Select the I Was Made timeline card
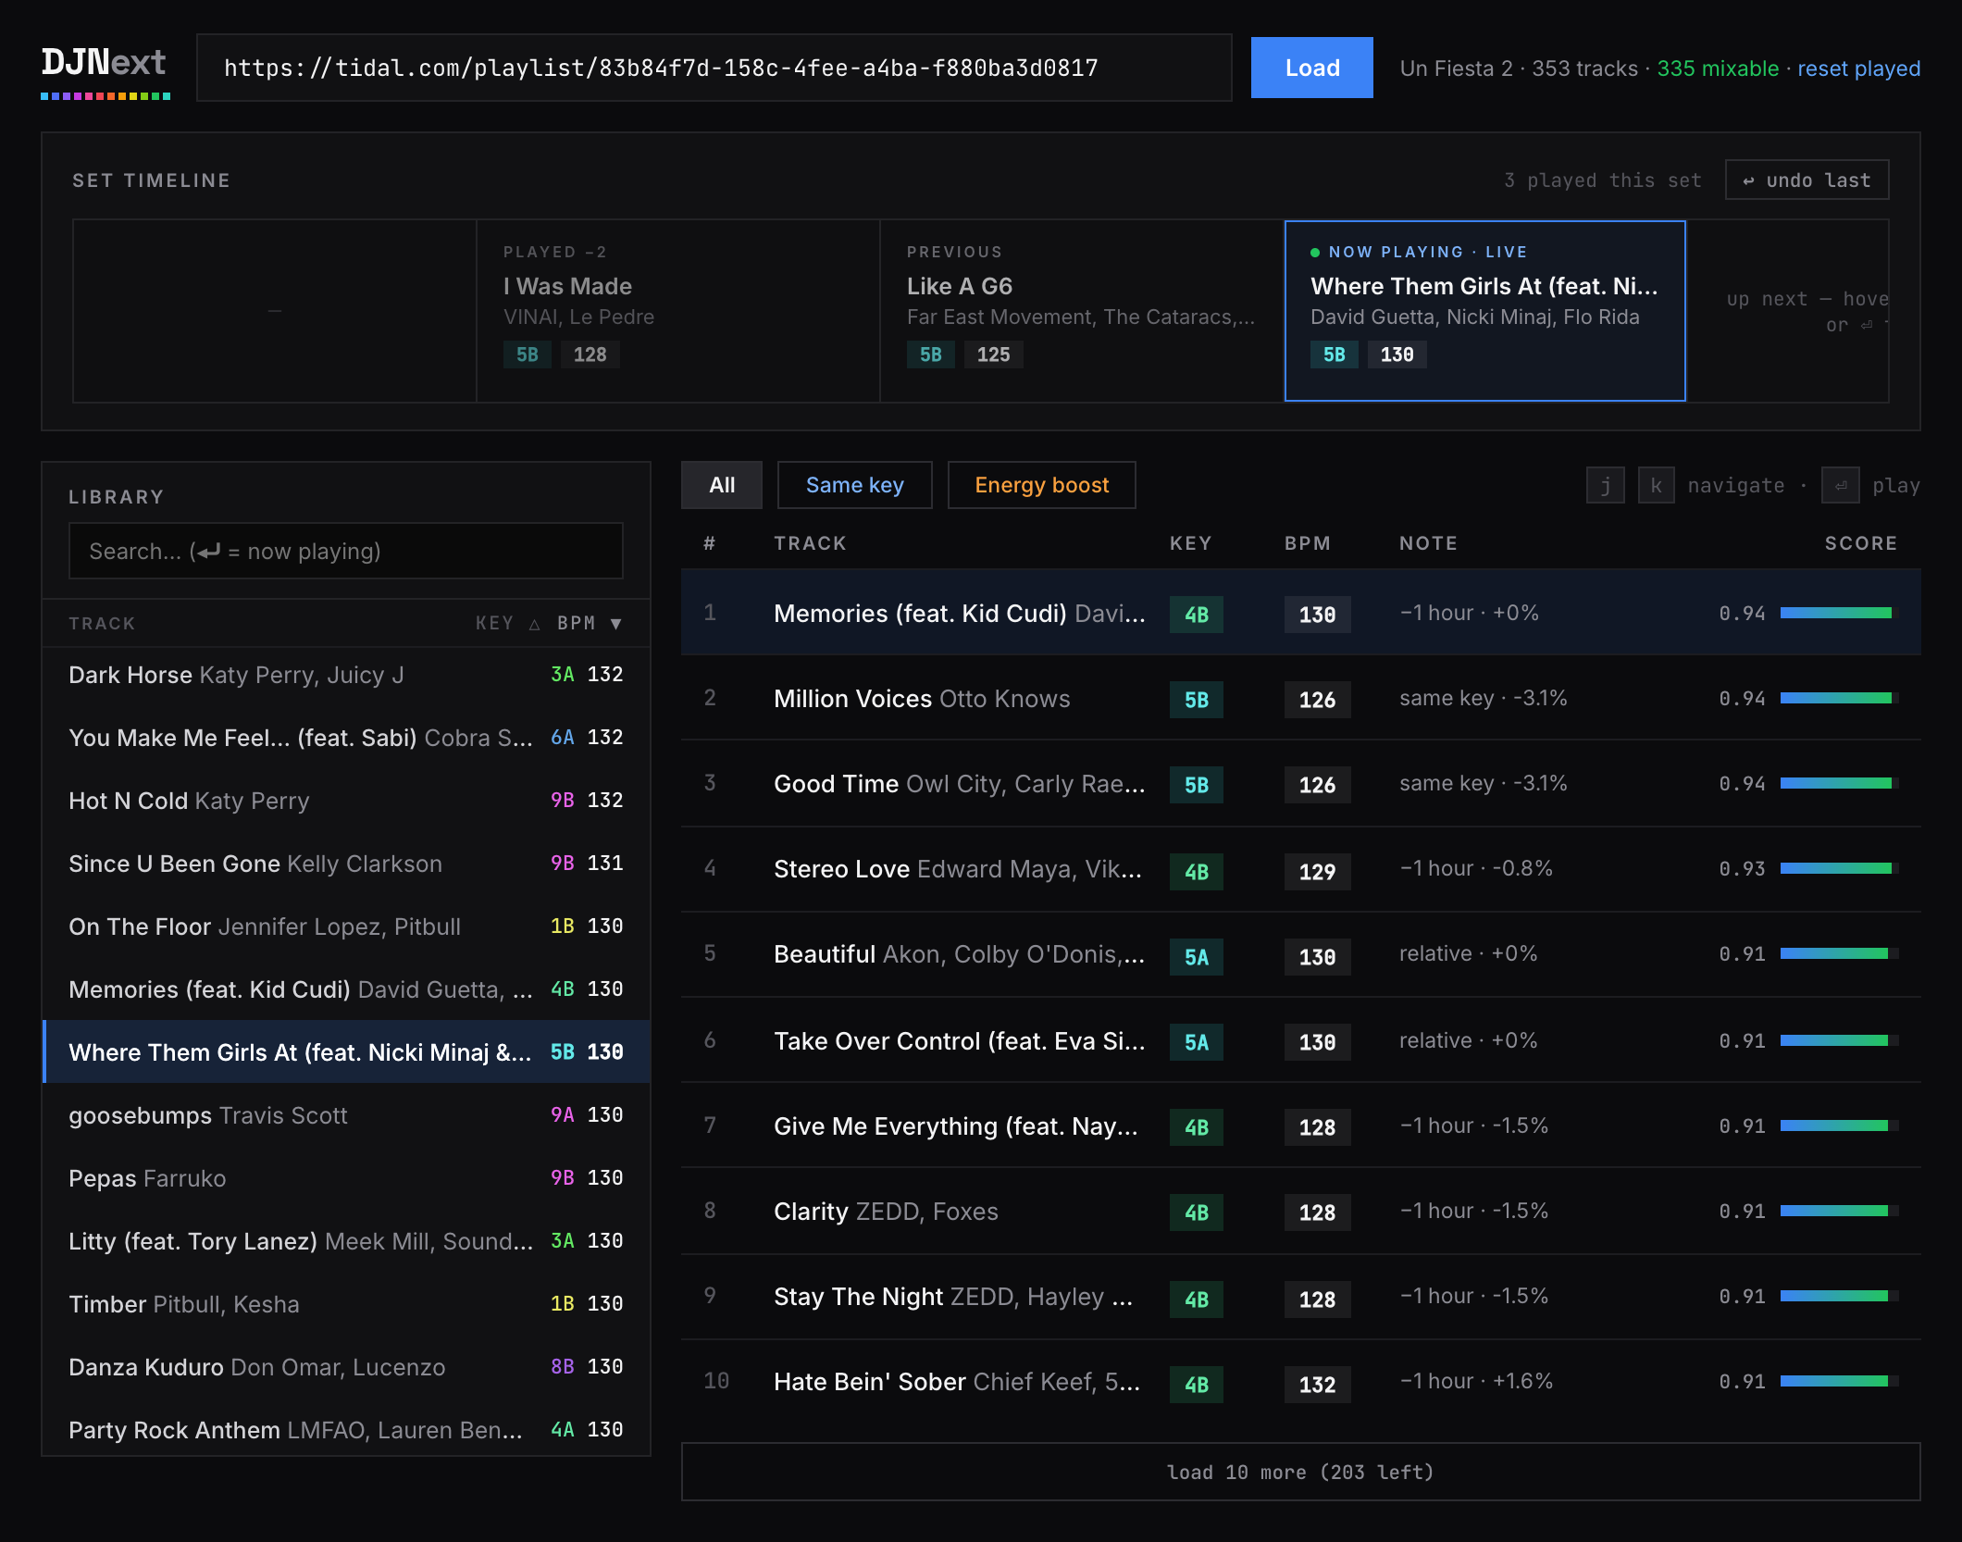 (677, 311)
